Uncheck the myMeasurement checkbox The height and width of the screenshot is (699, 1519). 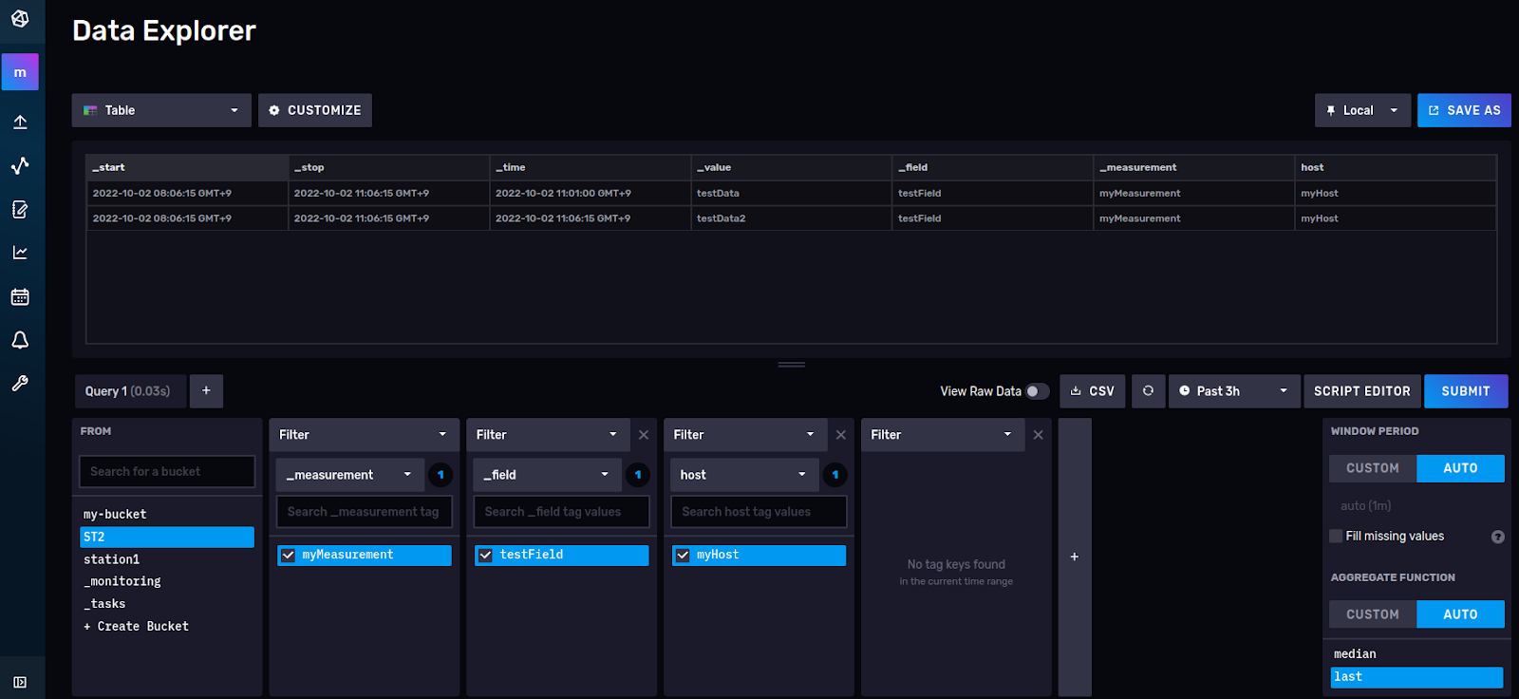tap(289, 556)
